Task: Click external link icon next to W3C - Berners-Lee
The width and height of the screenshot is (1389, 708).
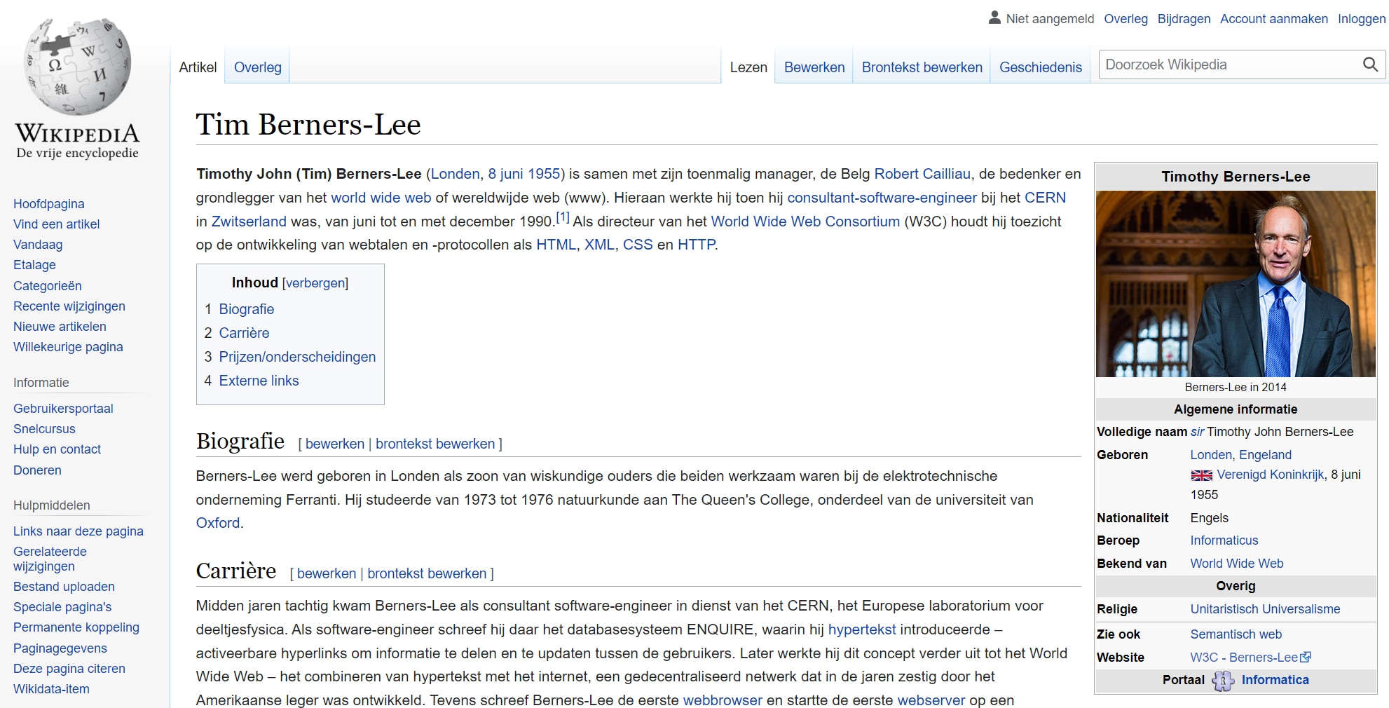Action: coord(1306,658)
